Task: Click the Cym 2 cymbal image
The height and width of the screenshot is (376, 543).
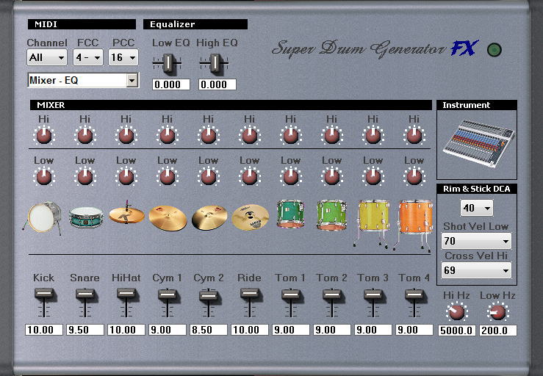Action: point(209,218)
